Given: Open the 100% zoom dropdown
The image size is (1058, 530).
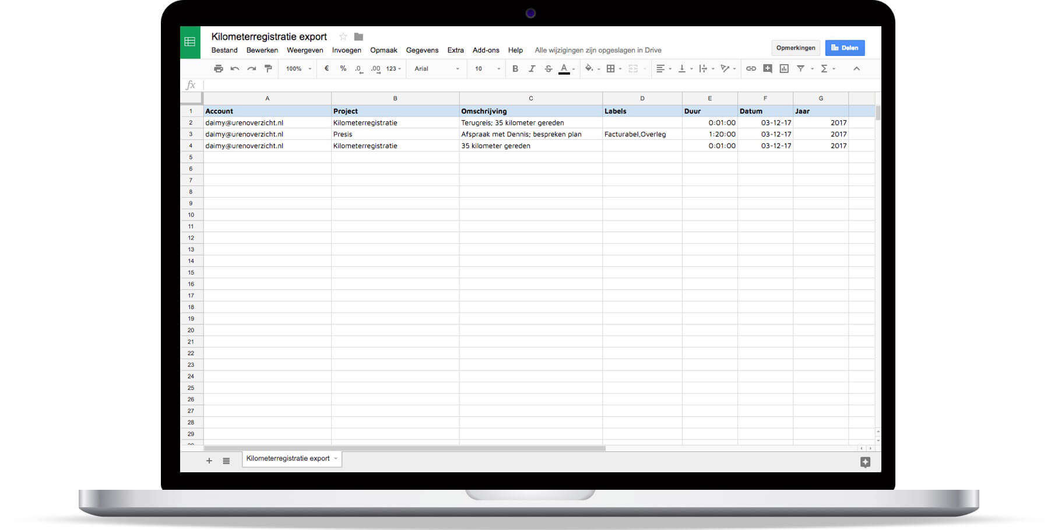Looking at the screenshot, I should [298, 69].
